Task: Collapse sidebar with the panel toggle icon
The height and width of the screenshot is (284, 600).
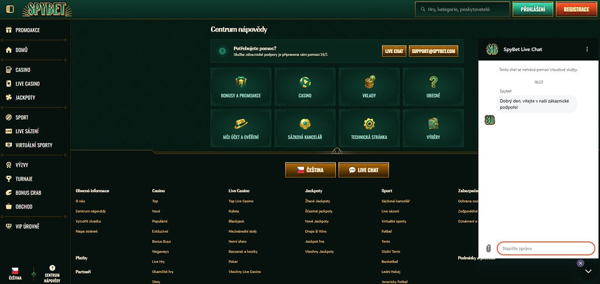Action: pos(10,9)
